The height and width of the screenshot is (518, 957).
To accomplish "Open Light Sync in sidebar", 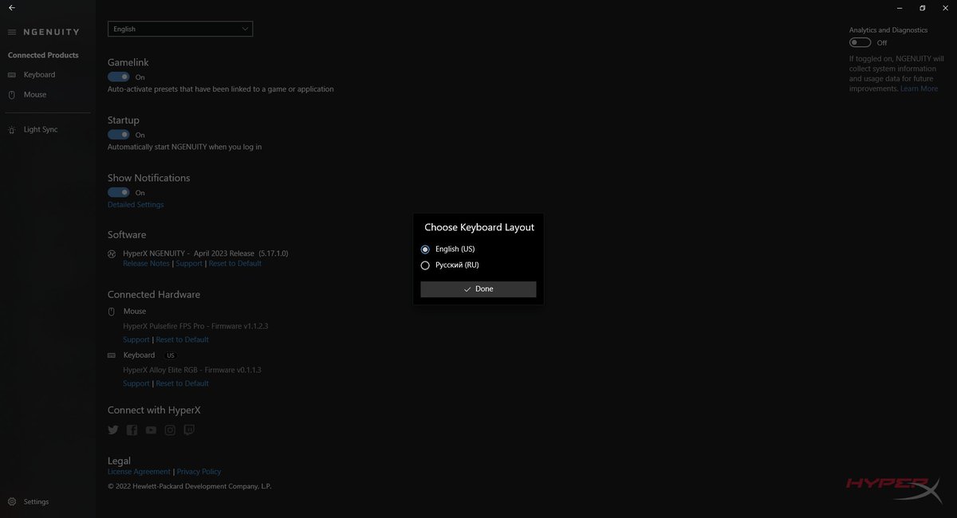I will pos(41,129).
